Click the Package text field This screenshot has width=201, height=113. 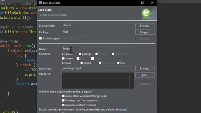pos(93,32)
